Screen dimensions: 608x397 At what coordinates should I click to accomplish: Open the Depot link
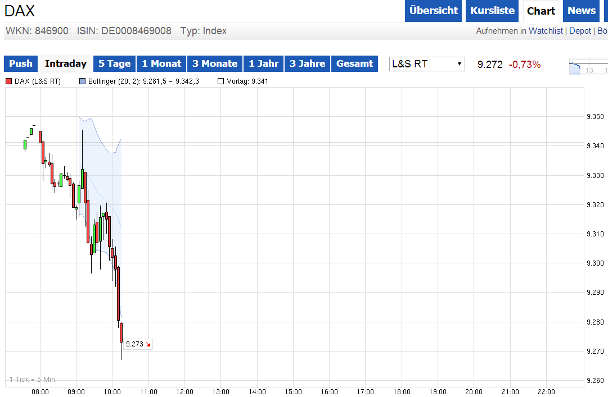580,31
